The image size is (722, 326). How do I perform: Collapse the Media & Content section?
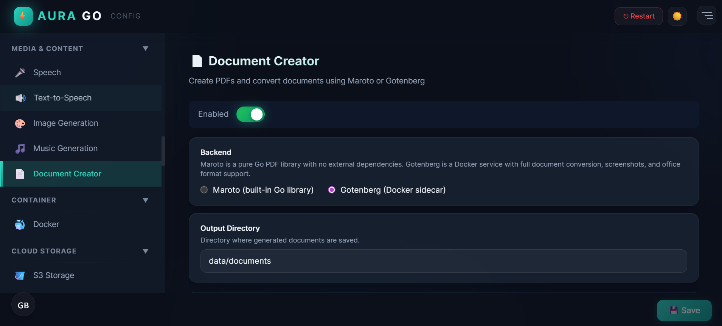pos(146,48)
